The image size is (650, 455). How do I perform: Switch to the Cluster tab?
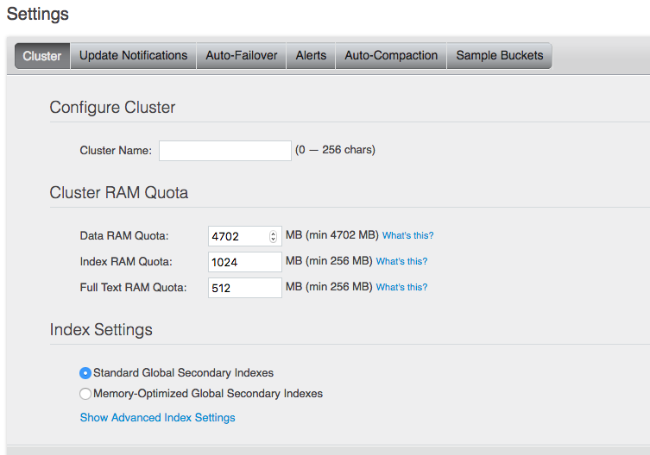42,56
